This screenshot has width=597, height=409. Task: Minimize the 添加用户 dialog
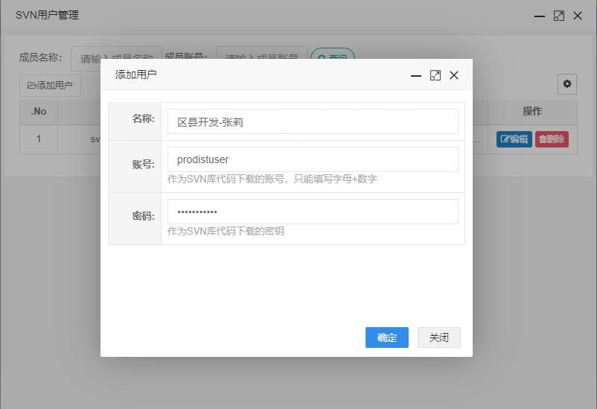416,75
